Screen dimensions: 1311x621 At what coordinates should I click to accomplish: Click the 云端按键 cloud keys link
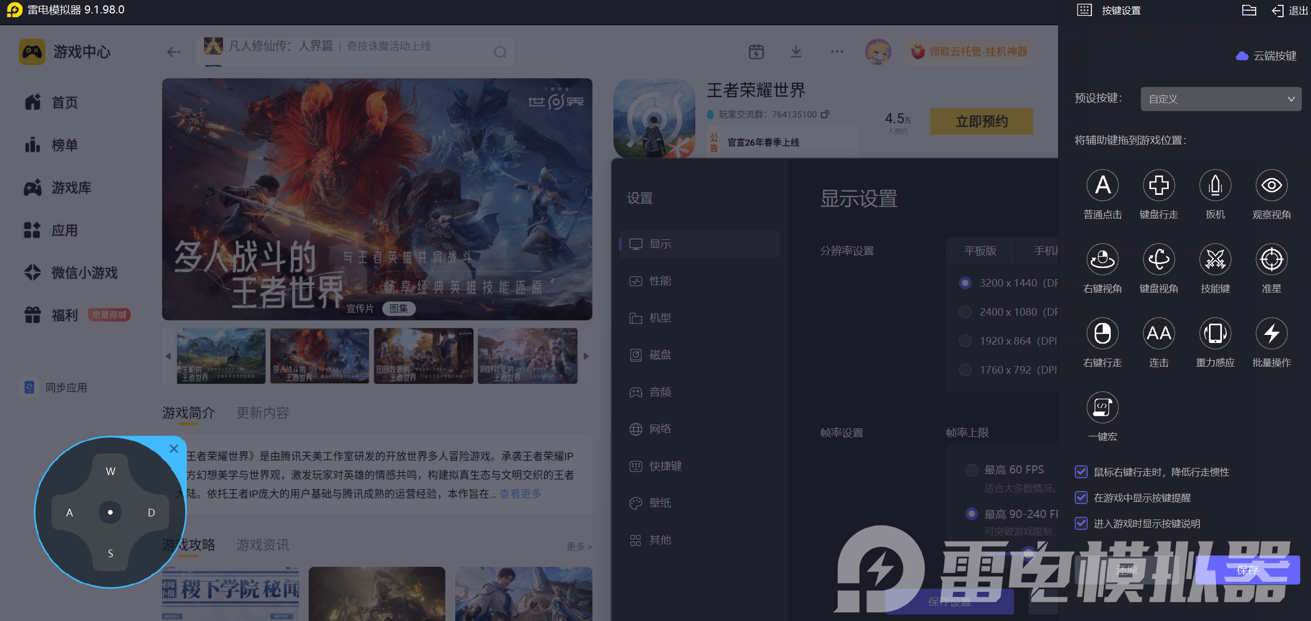click(1266, 56)
